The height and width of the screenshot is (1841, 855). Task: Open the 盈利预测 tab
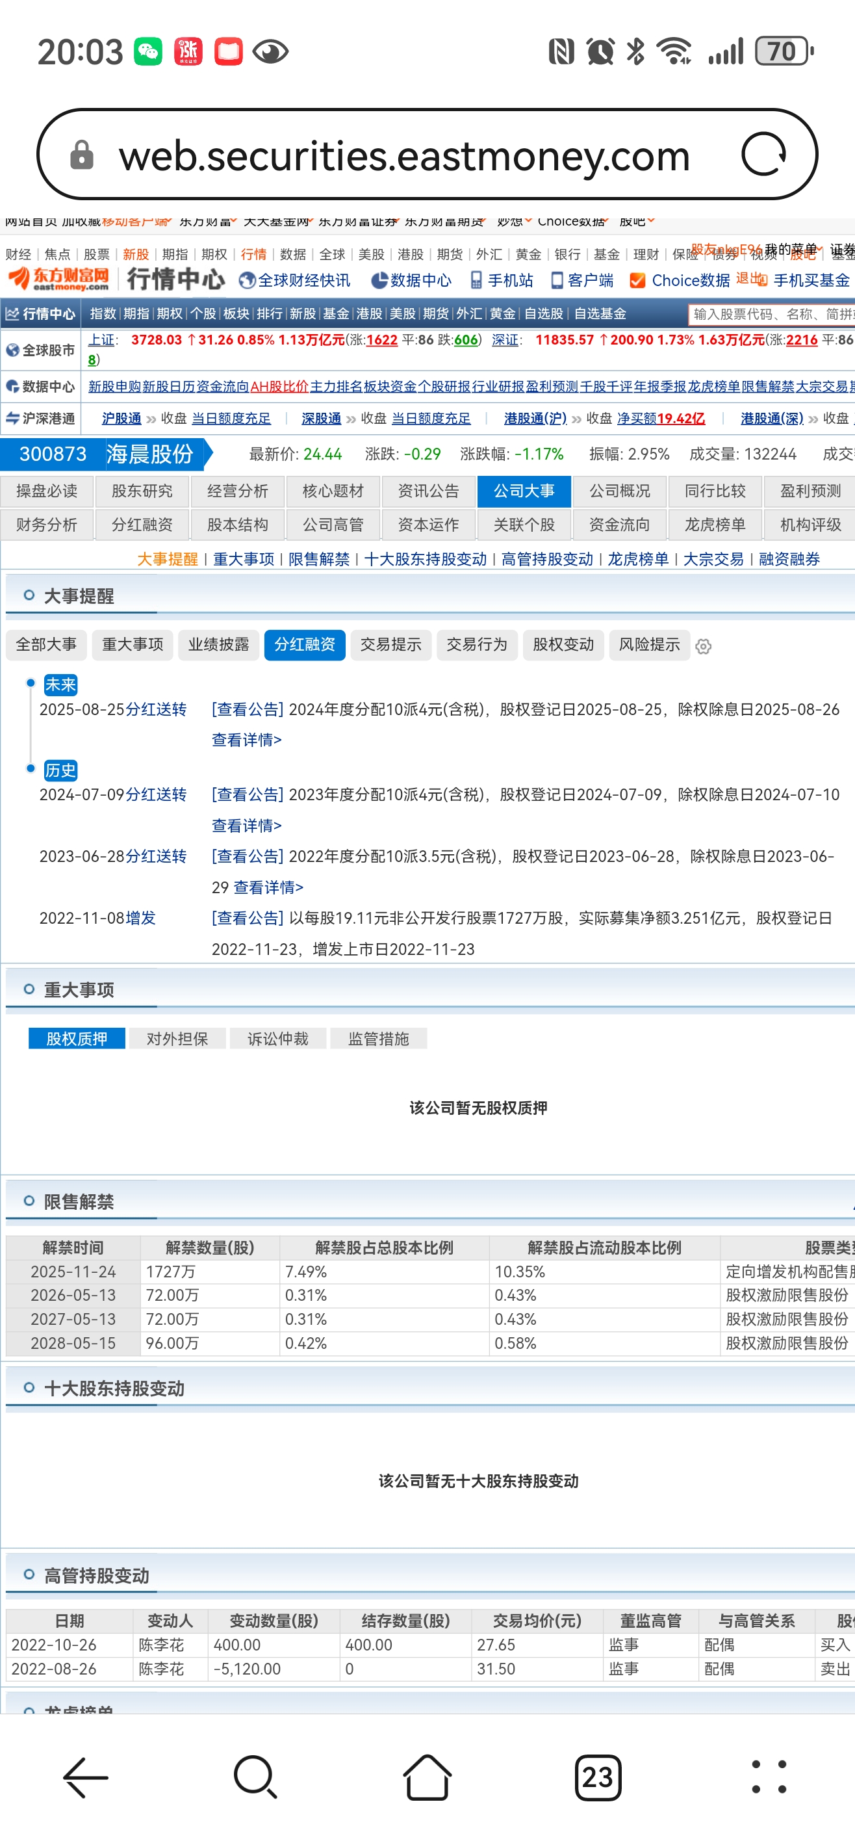tap(810, 491)
